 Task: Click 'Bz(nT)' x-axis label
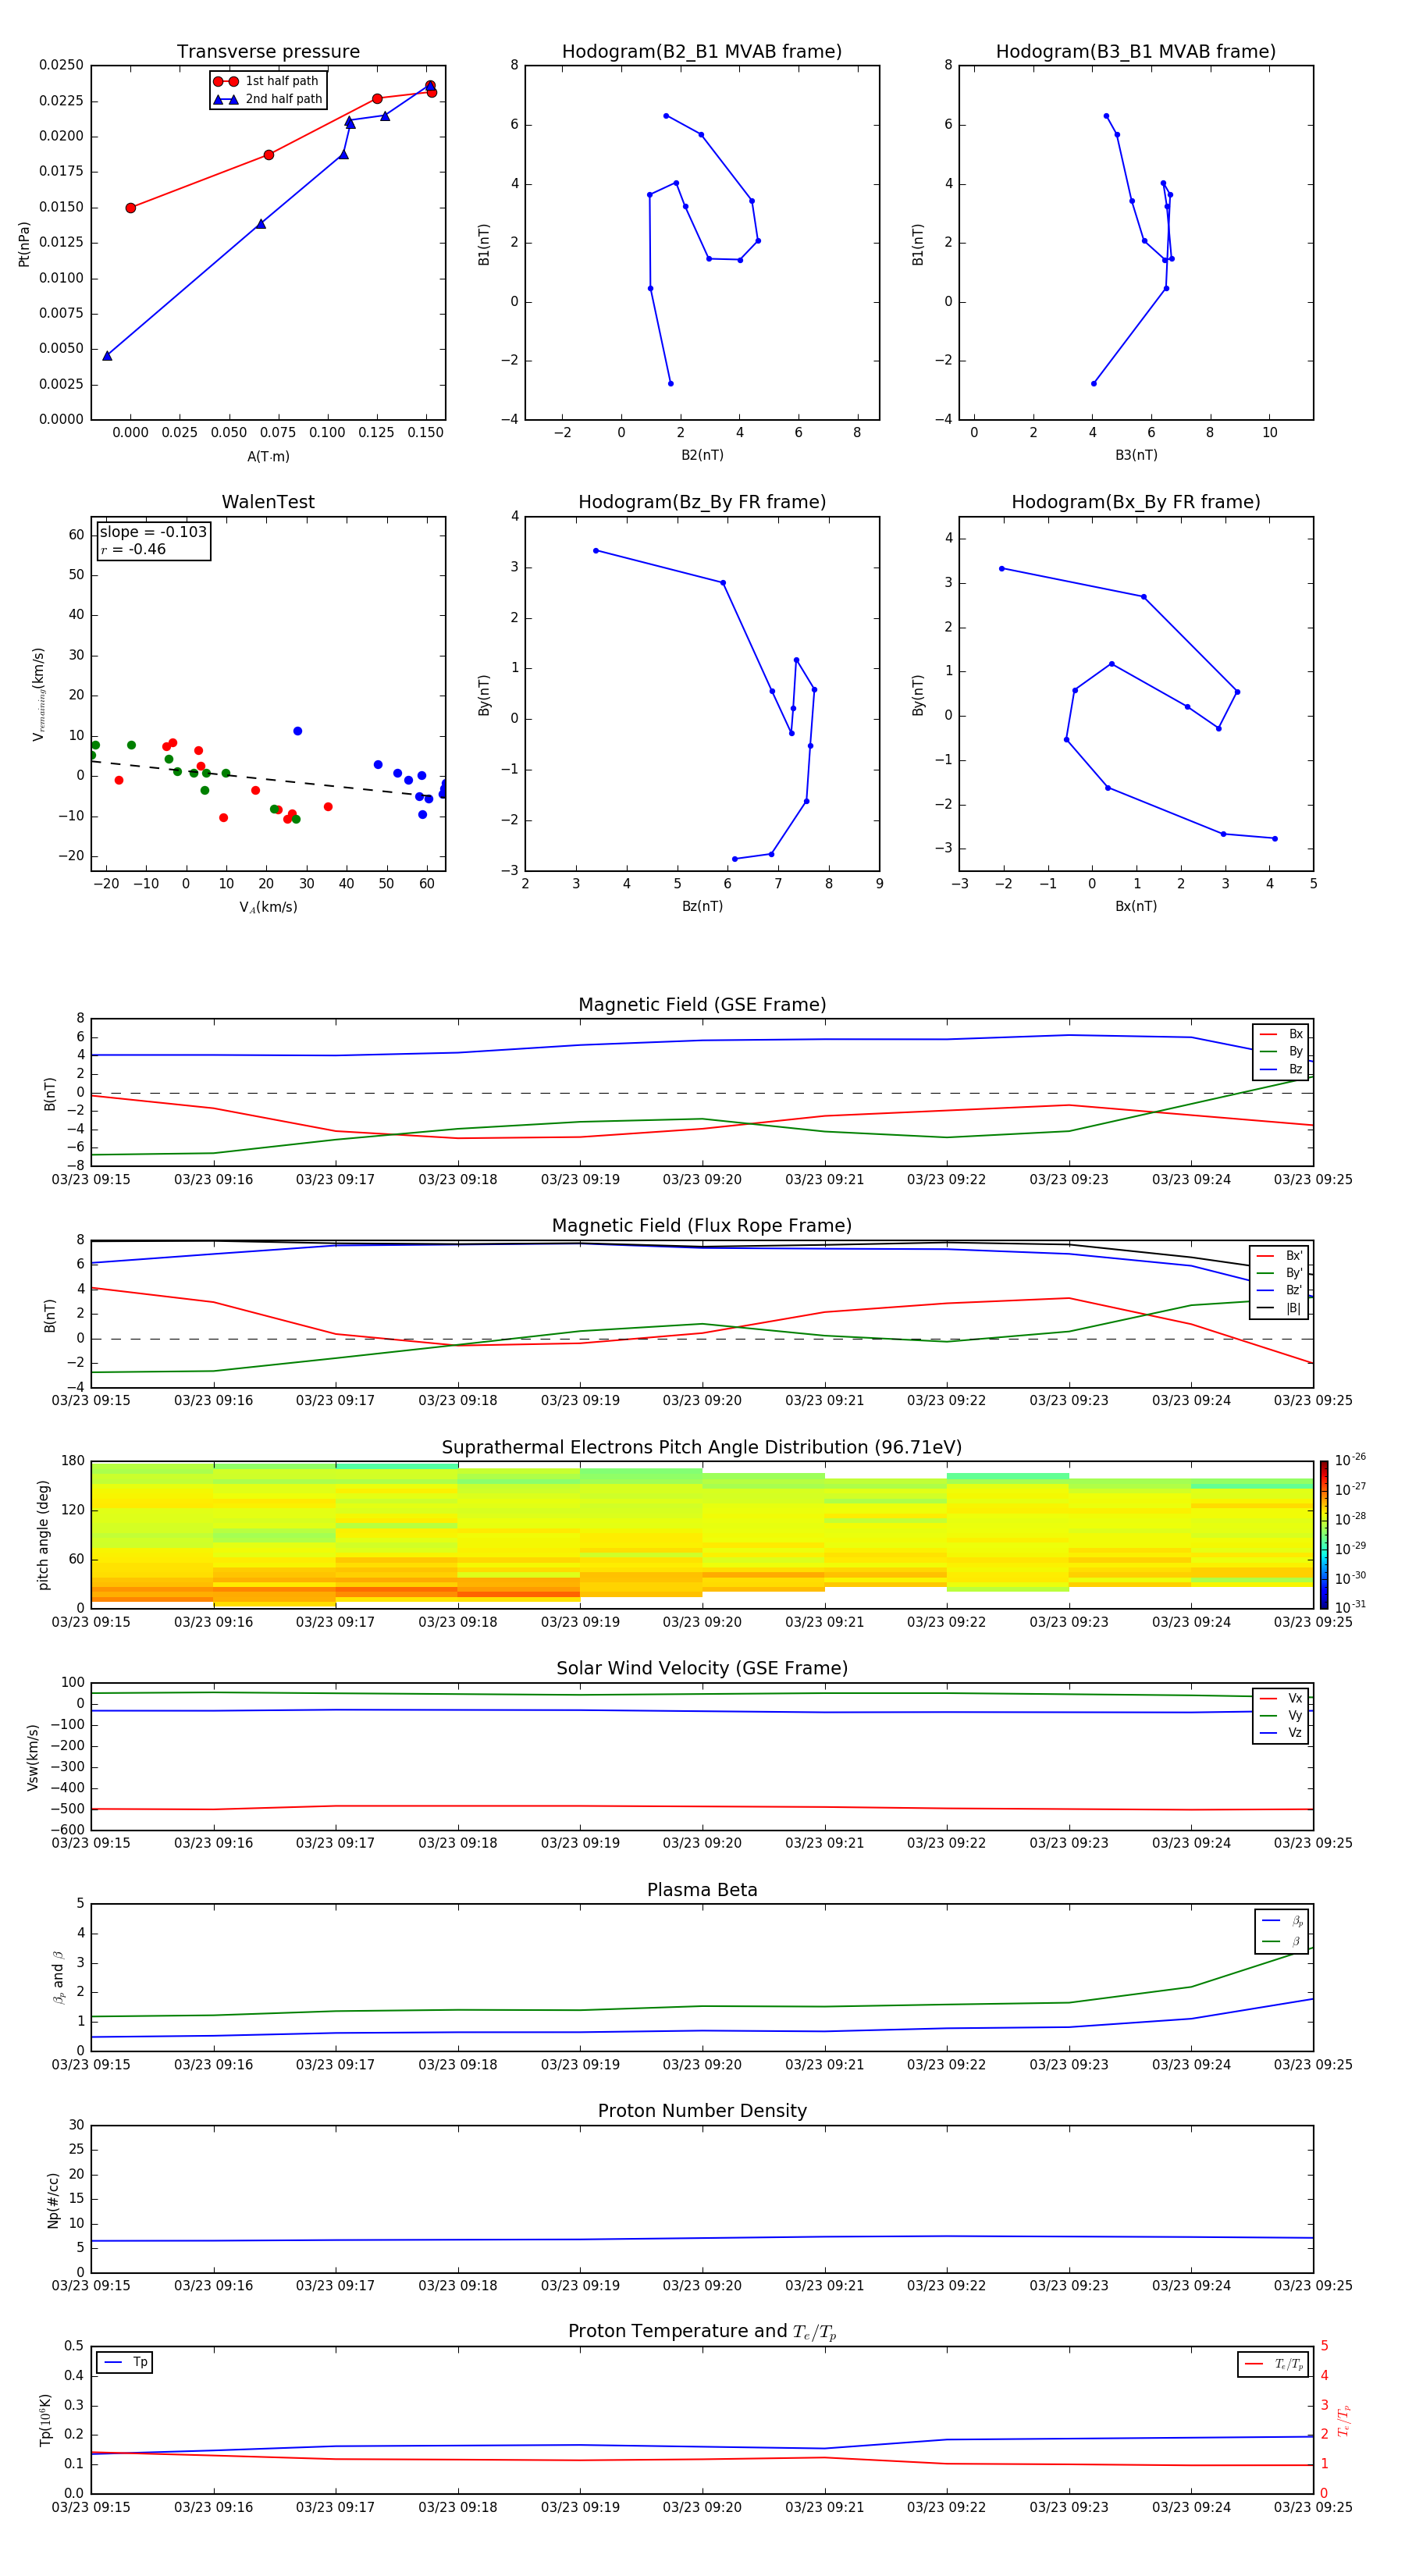pos(702,906)
